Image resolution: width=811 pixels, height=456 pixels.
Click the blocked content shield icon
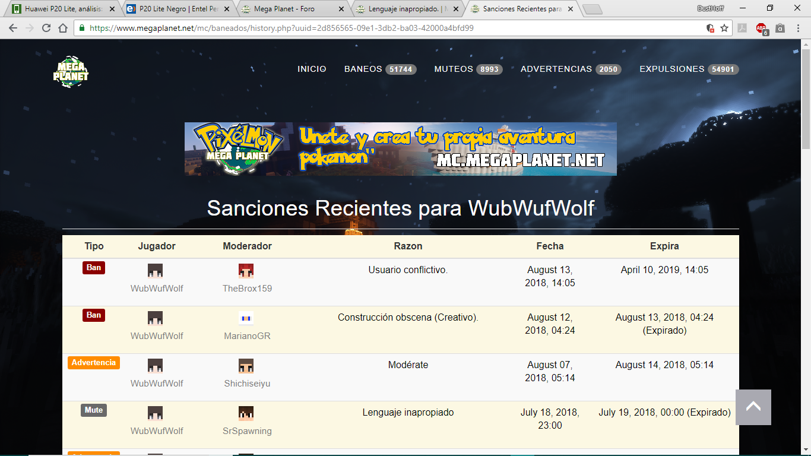point(710,28)
